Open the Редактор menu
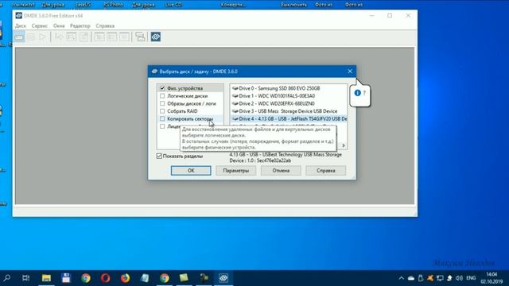 (80, 25)
